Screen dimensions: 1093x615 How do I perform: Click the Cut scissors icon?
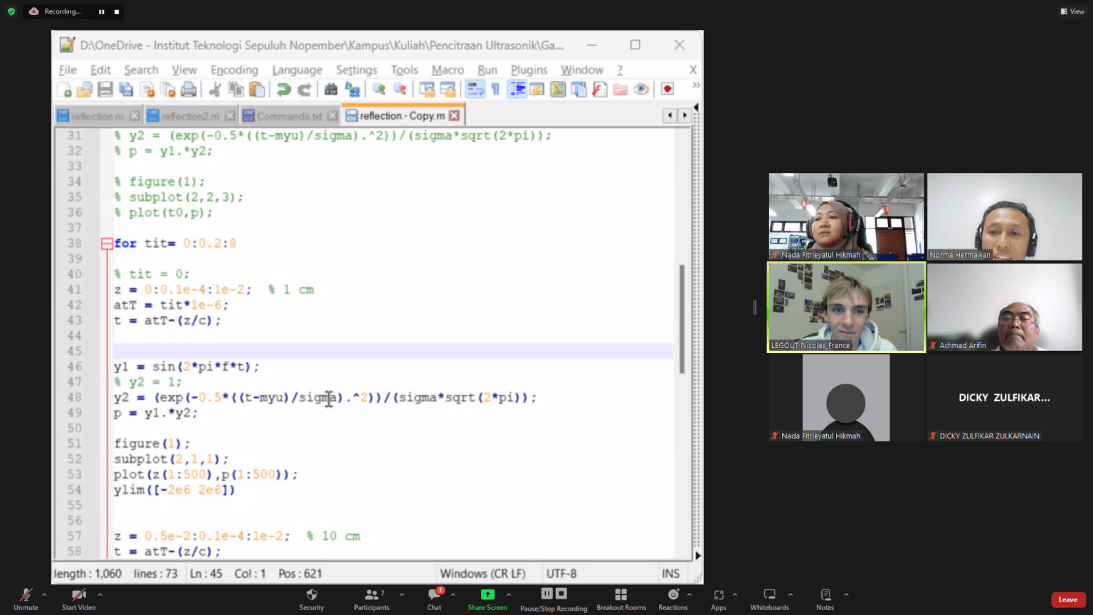pos(215,90)
